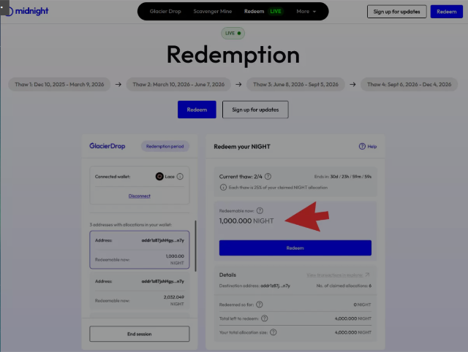Select the first address card with 1,000.00 NIGHT
The width and height of the screenshot is (468, 352).
point(139,249)
